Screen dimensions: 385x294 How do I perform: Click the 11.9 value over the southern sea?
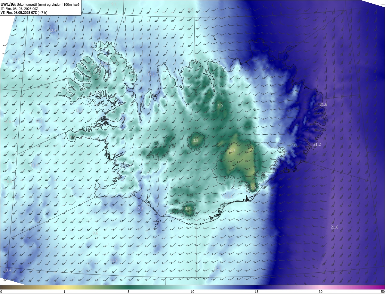pos(114,260)
